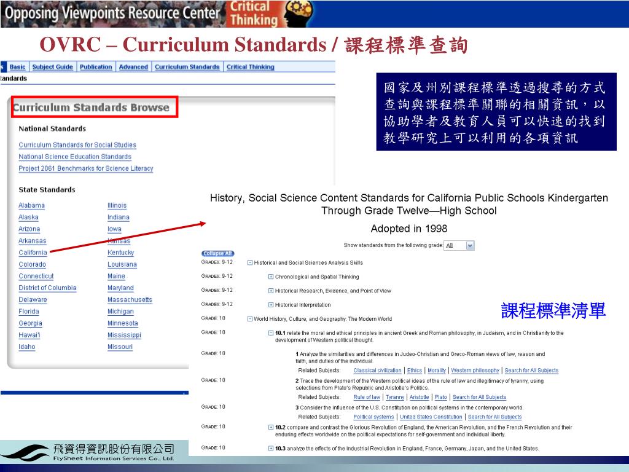Choose Minnesota state standards

(x=123, y=323)
